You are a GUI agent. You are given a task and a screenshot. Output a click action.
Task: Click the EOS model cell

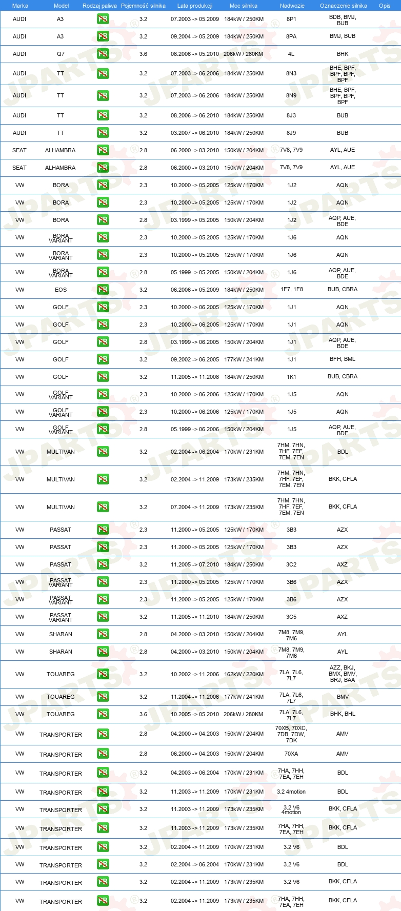(x=61, y=290)
